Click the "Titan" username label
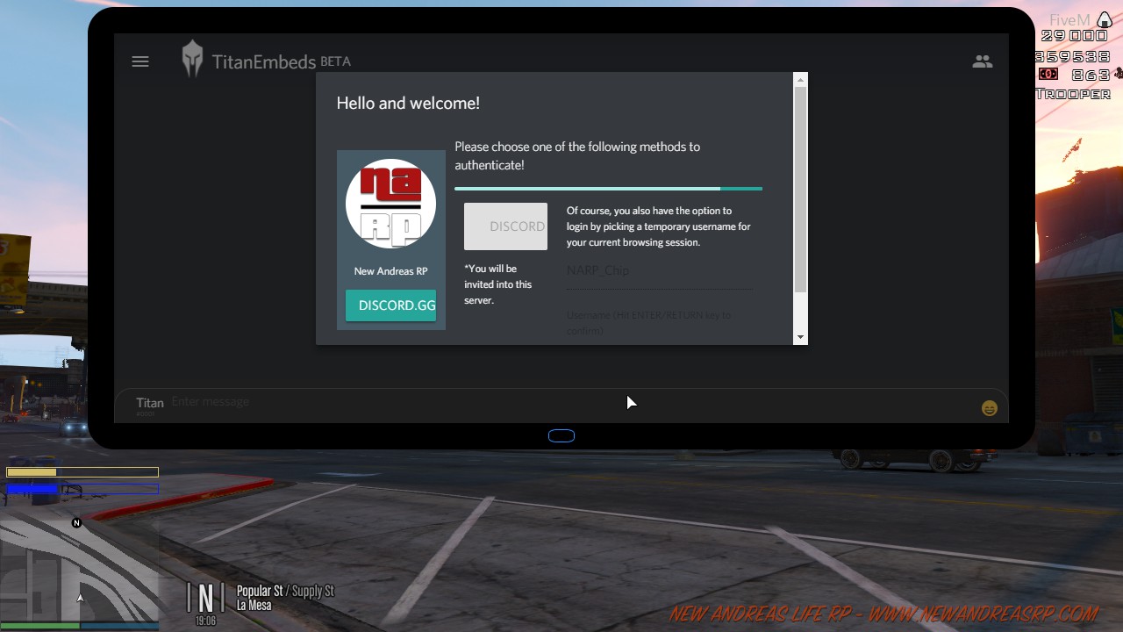This screenshot has height=632, width=1123. click(x=150, y=403)
